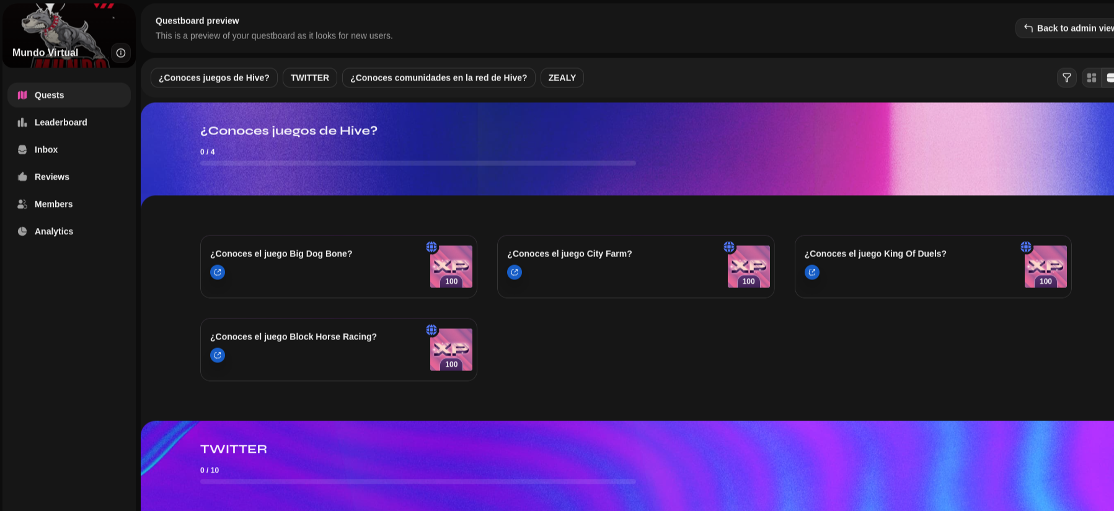Click the globe badge on City Farm card
Image resolution: width=1114 pixels, height=511 pixels.
(x=729, y=247)
